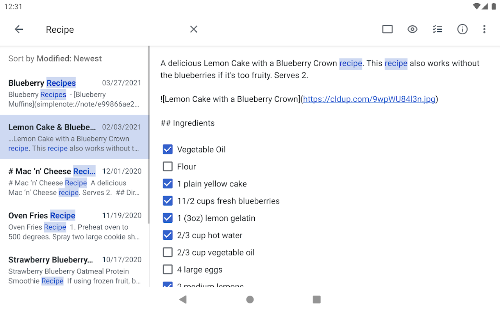
Task: Select the 'Lemon Cake & Bluebe…' note
Action: (x=74, y=137)
